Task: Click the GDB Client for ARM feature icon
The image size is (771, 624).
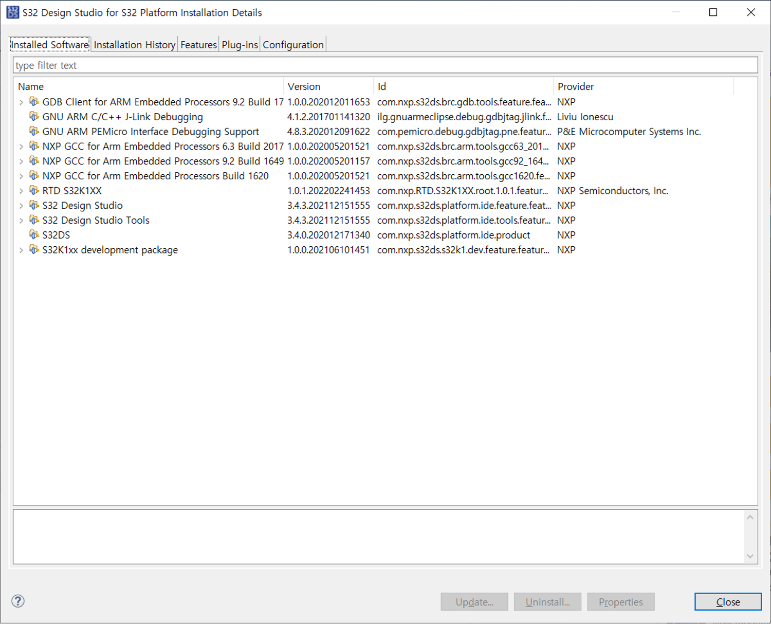Action: coord(34,102)
